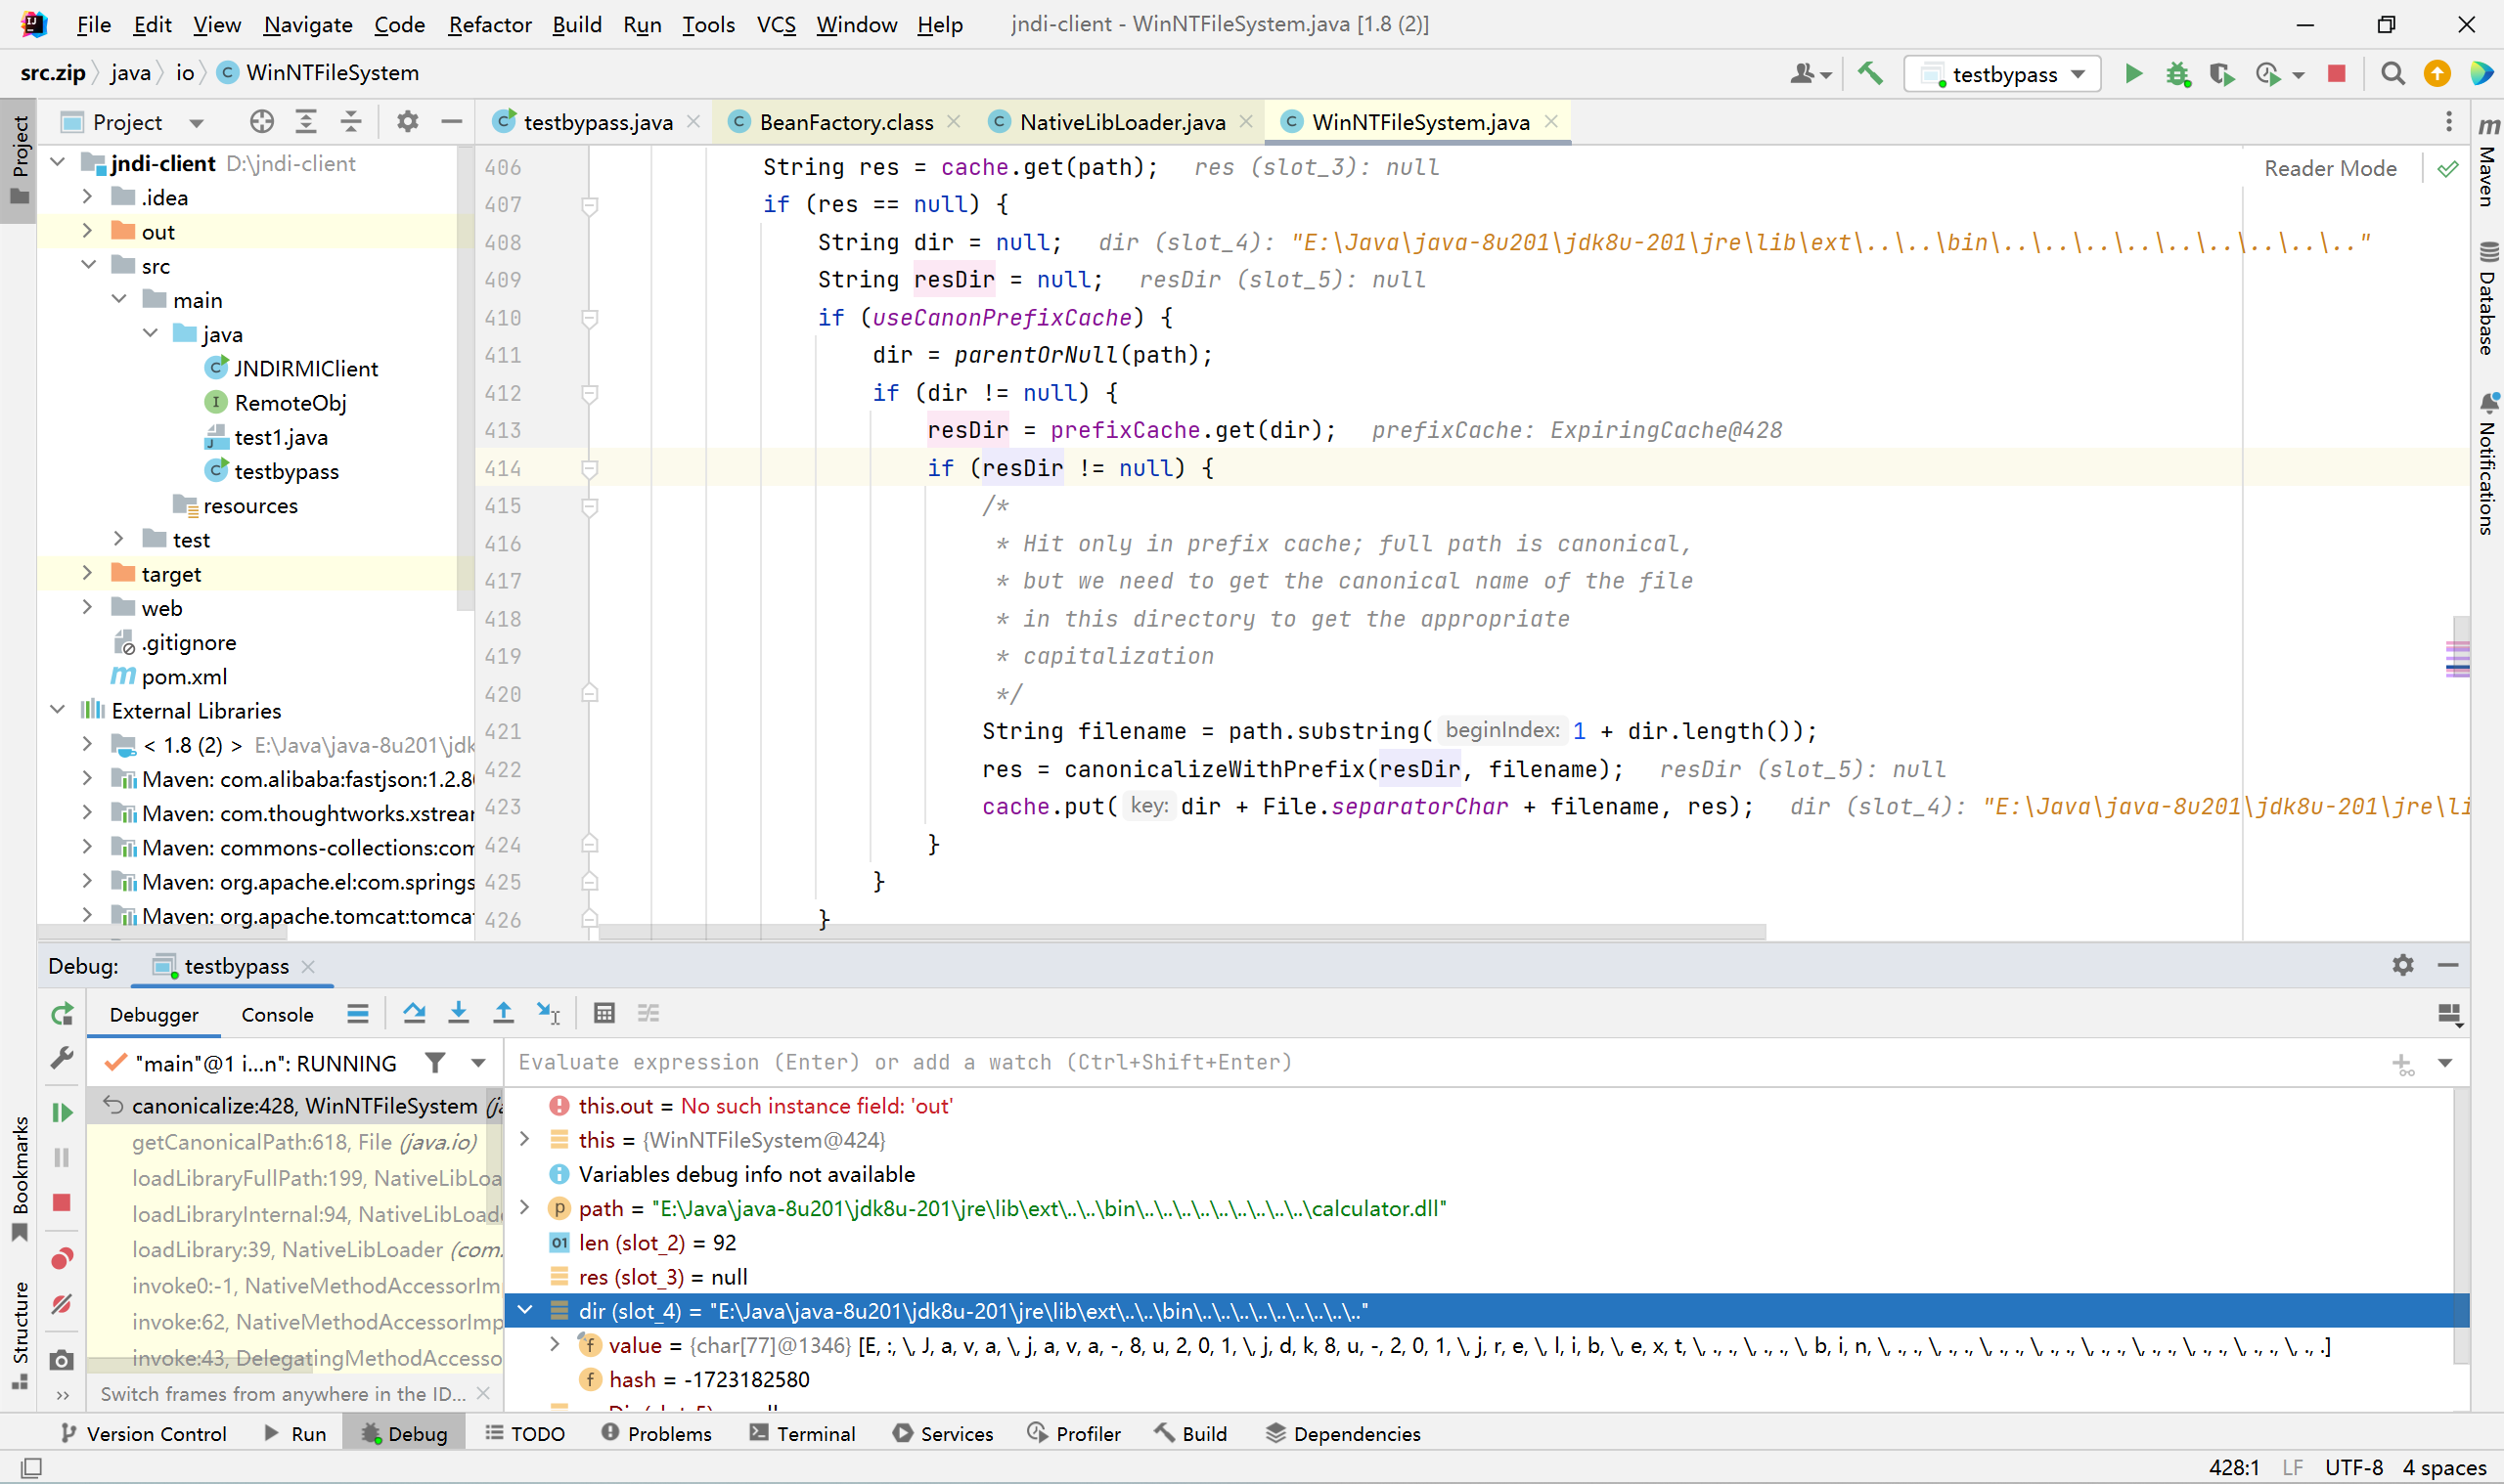This screenshot has height=1484, width=2504.
Task: Click Step Out debugger icon
Action: tap(503, 1013)
